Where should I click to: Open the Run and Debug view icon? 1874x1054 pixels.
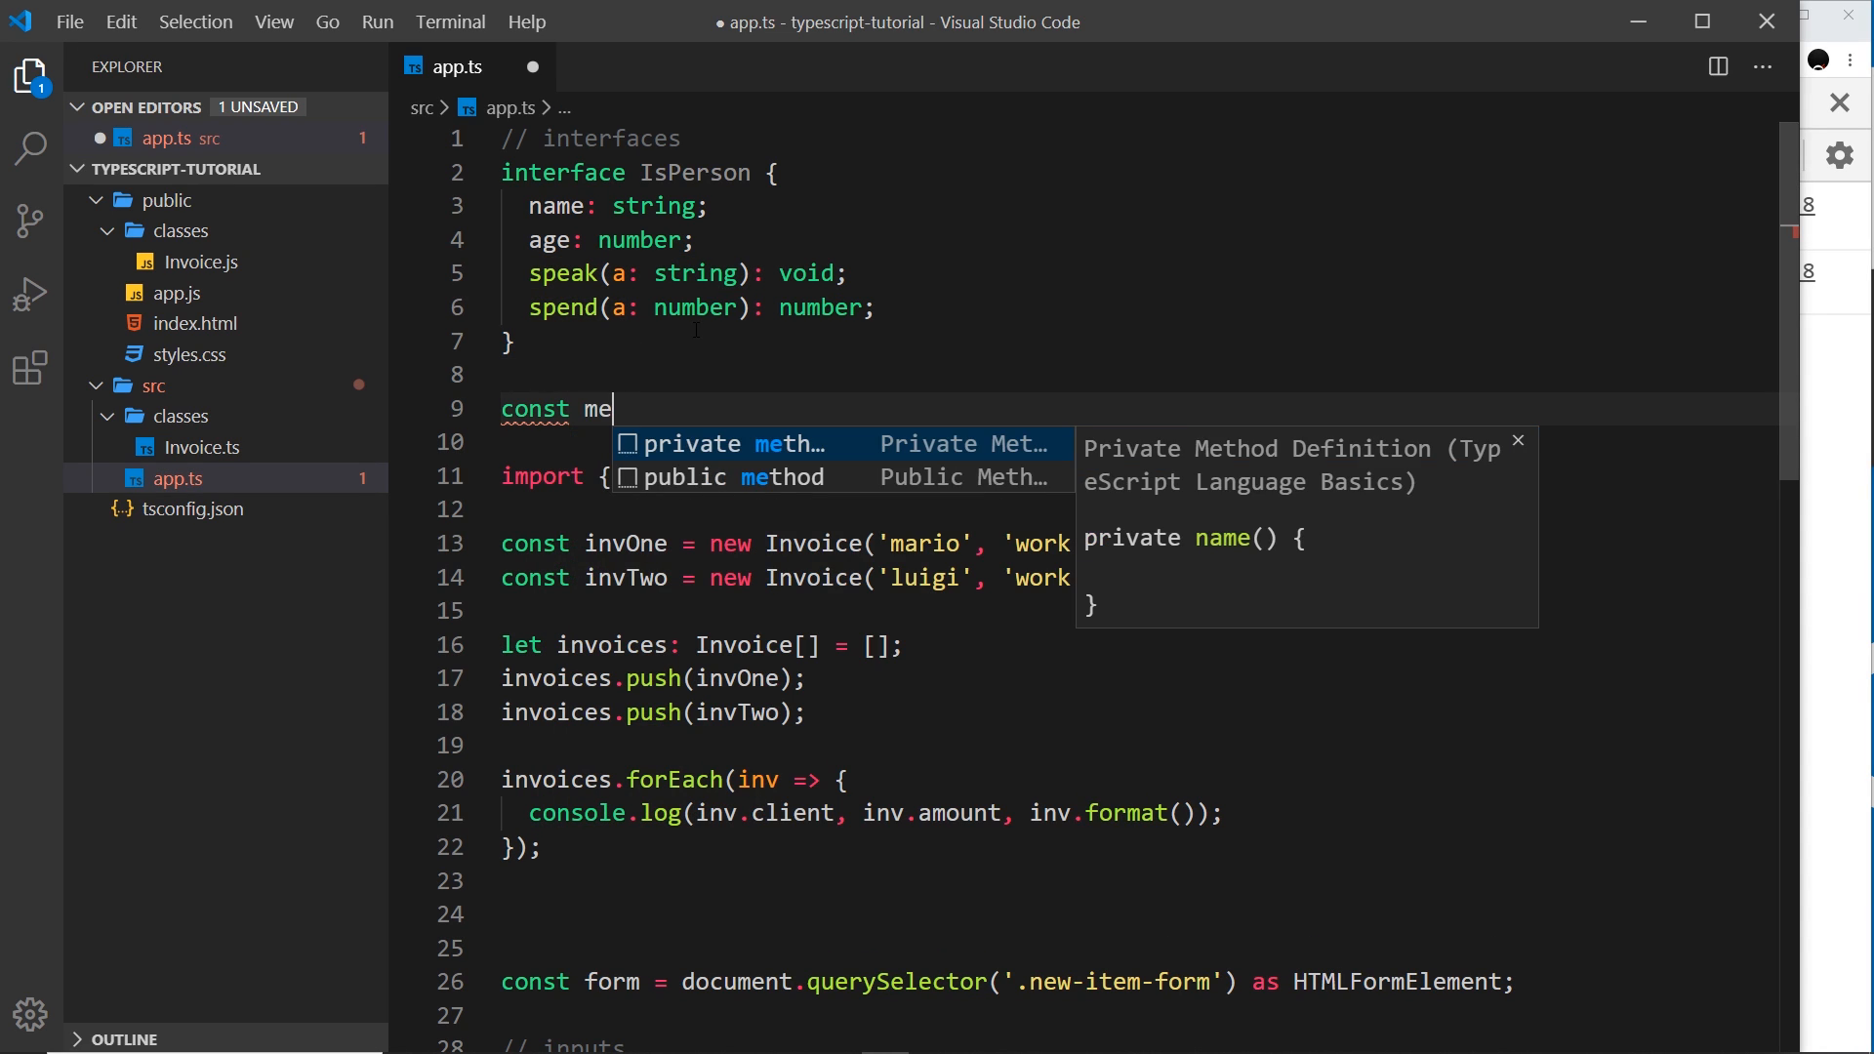click(x=31, y=294)
